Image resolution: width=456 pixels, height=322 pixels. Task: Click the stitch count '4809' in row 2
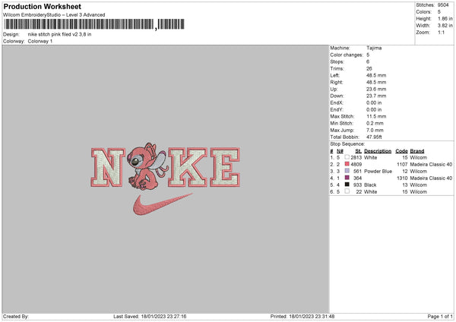pyautogui.click(x=356, y=164)
